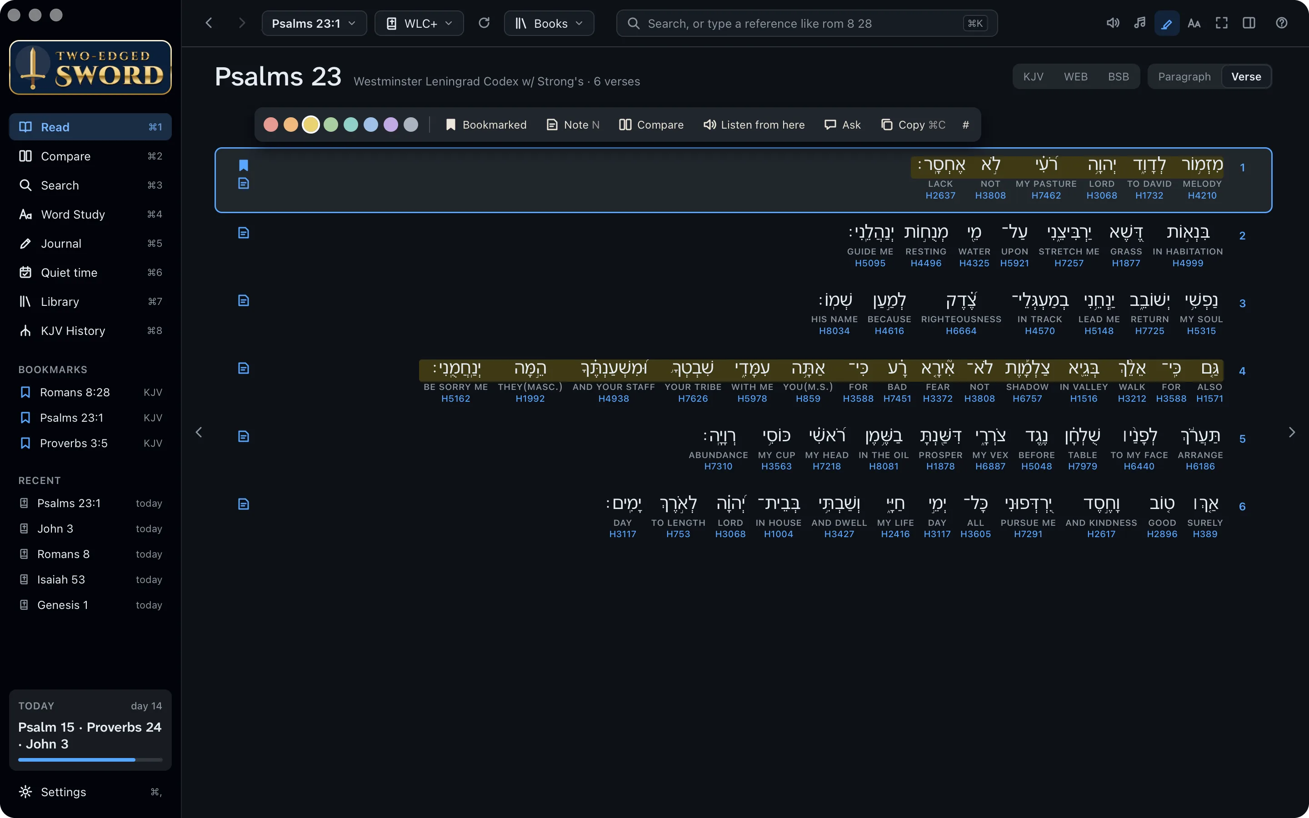Open the note icon for verse 6
The image size is (1309, 818).
(244, 504)
